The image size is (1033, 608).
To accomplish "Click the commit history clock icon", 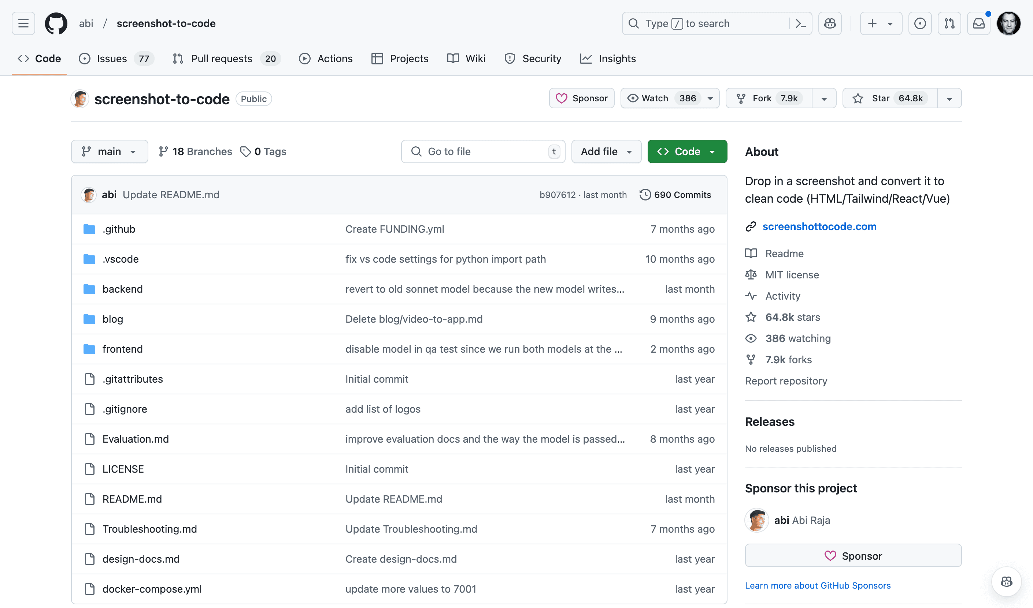I will [x=645, y=195].
